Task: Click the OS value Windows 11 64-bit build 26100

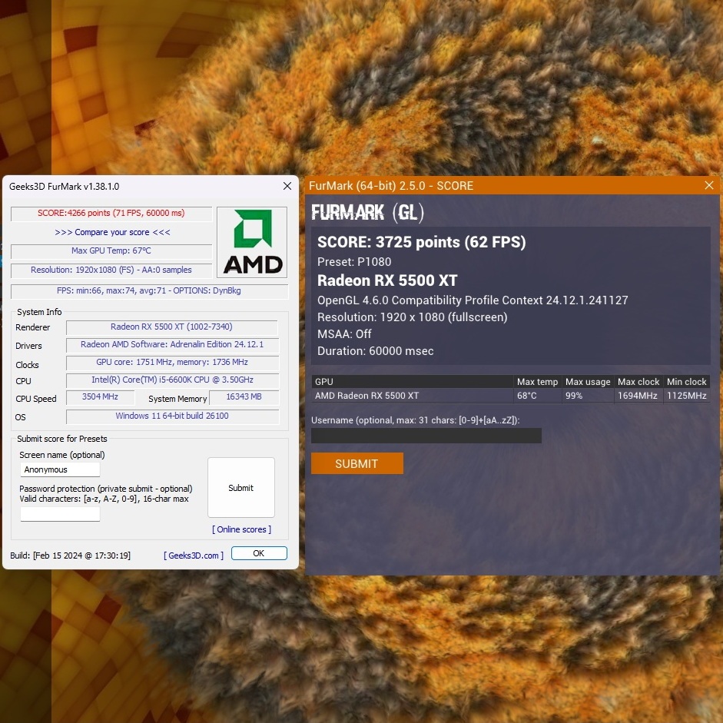Action: pyautogui.click(x=172, y=416)
